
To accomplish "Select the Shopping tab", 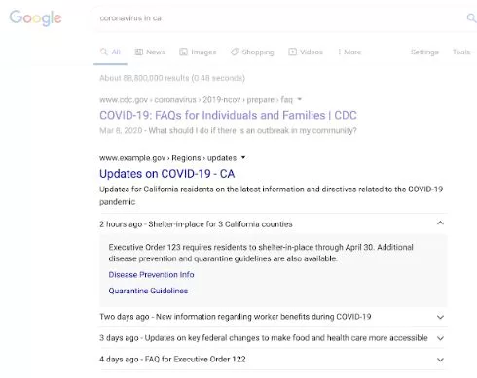I will pos(252,52).
